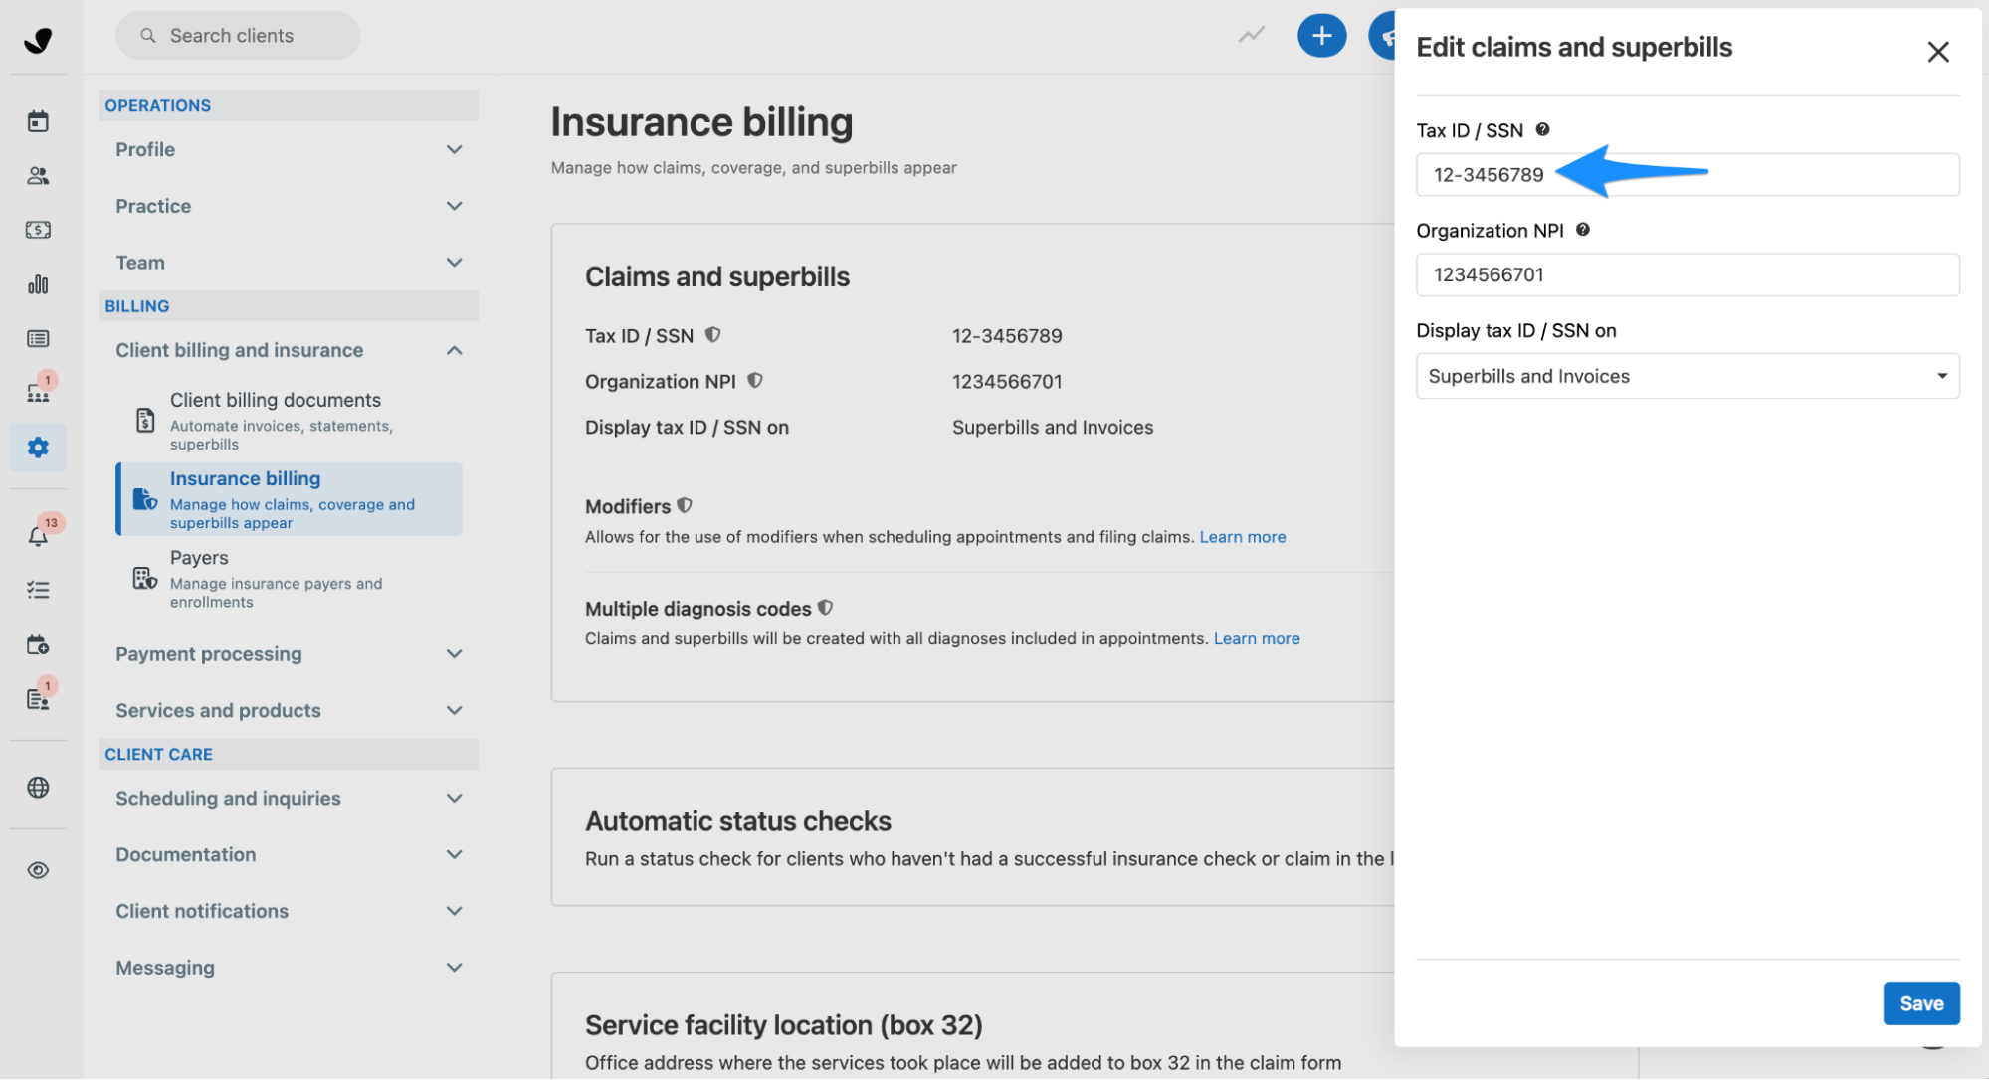Image resolution: width=1989 pixels, height=1080 pixels.
Task: Open the settings gear icon
Action: click(38, 448)
